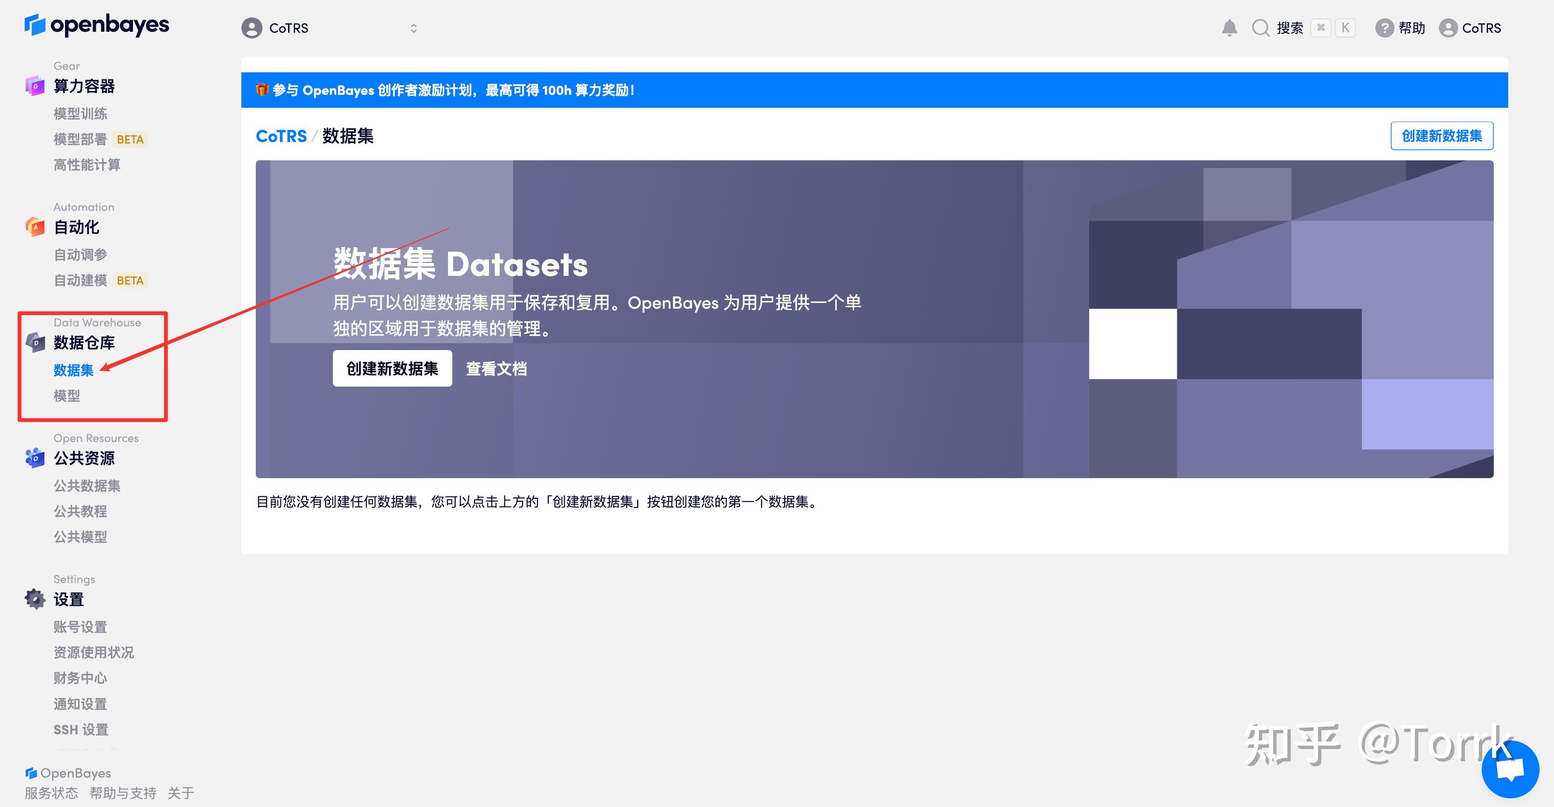Click the CoTRS breadcrumb link
Screen dimensions: 1554x807
[281, 136]
